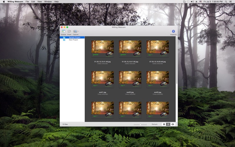Click the eject icon in menu bar
The height and width of the screenshot is (147, 235).
[x=197, y=1]
